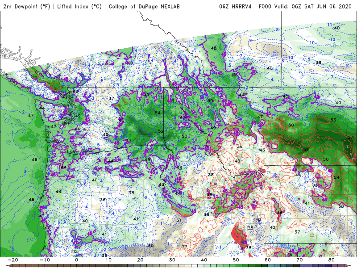
Task: Click the '-20' label on the color scale
Action: pyautogui.click(x=13, y=260)
